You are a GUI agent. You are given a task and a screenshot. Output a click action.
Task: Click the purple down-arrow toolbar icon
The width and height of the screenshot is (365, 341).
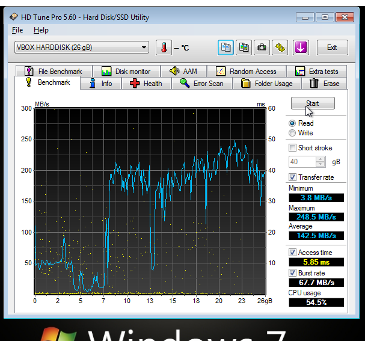301,48
